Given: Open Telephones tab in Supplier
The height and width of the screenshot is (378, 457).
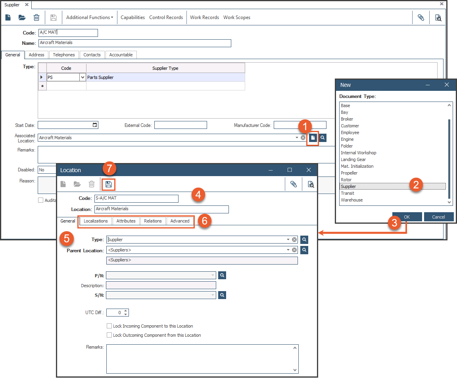Looking at the screenshot, I should click(x=64, y=55).
